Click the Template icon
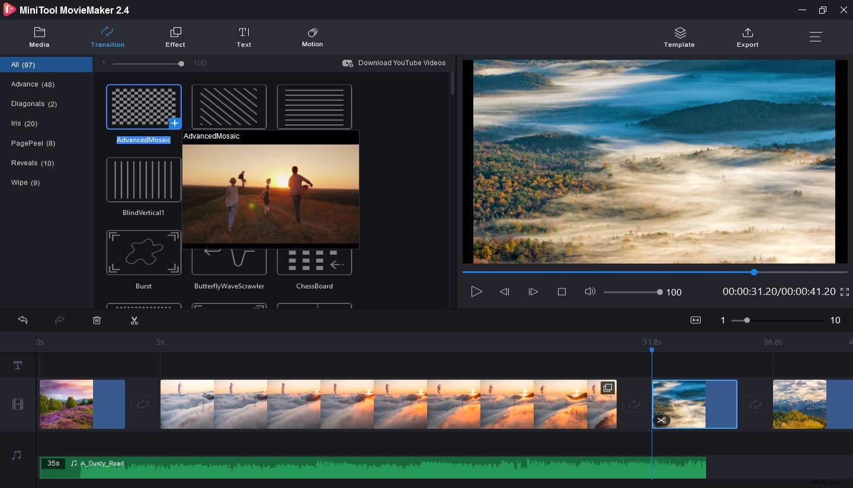Screen dimensions: 853x488 [679, 37]
